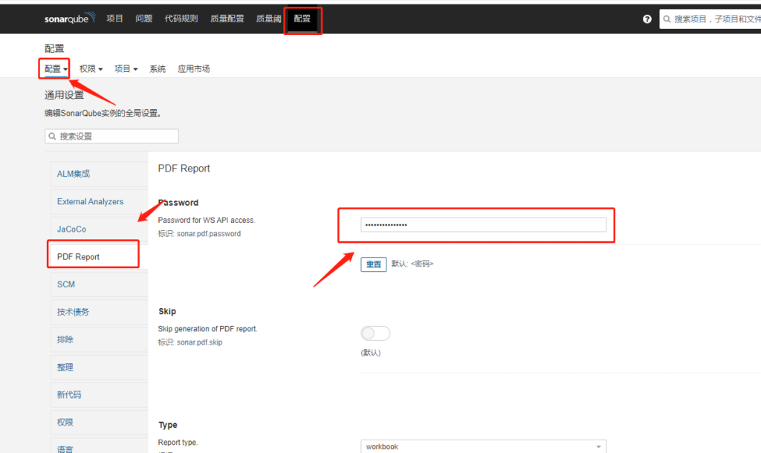Open the Report type workbook dropdown

[x=483, y=446]
